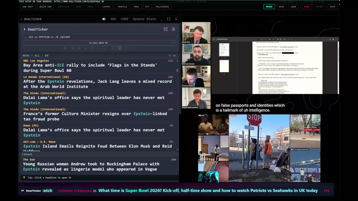This screenshot has height=201, width=358.
Task: Click PDF viewer rotate icon
Action: [x=281, y=39]
